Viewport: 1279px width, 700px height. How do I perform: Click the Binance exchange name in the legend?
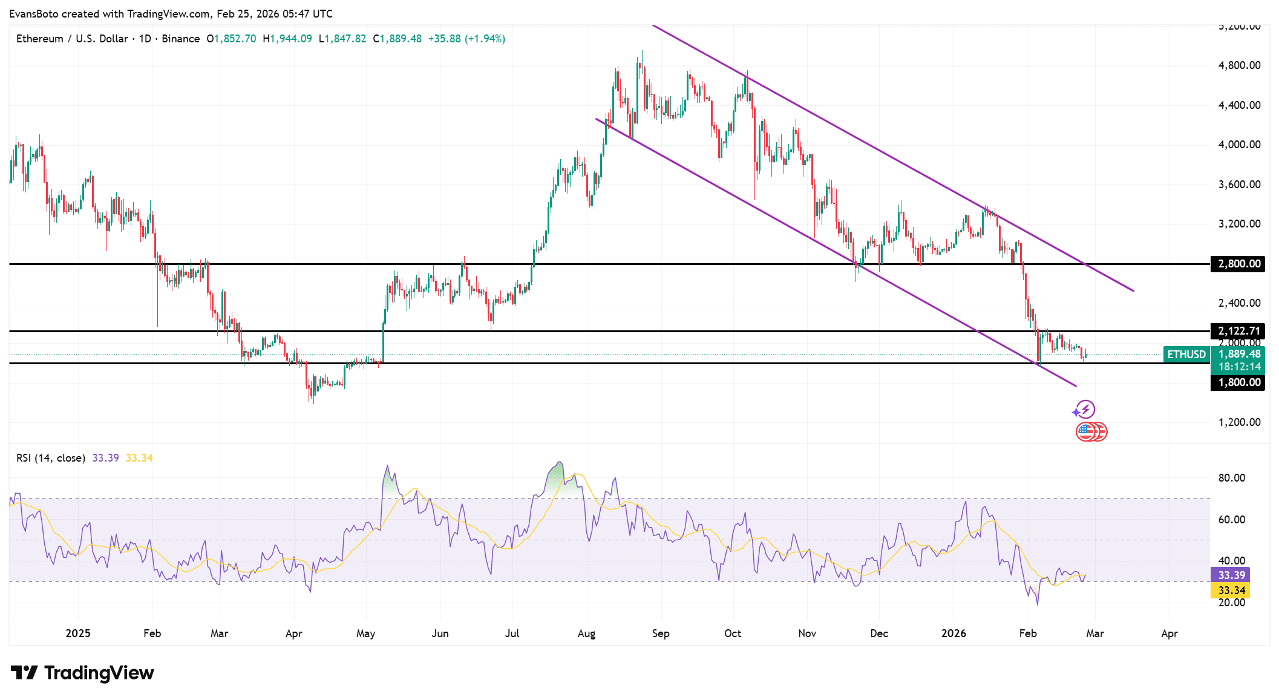tap(180, 39)
